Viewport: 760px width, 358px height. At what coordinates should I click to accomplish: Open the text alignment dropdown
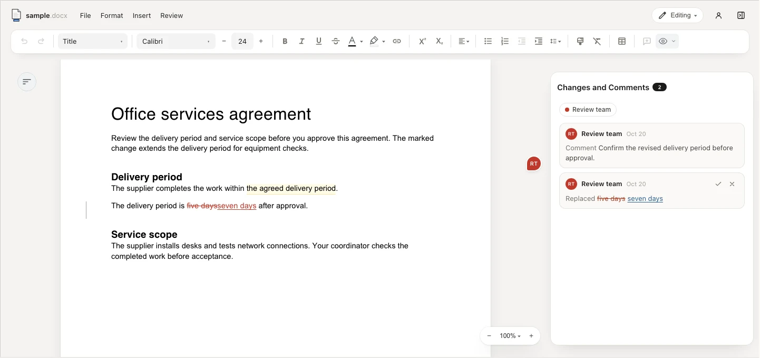click(x=464, y=41)
